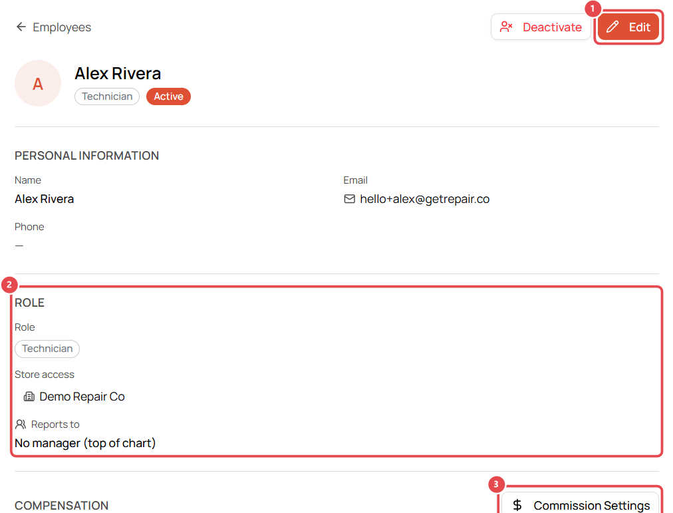Open Commission Settings
The height and width of the screenshot is (513, 673).
pos(581,503)
